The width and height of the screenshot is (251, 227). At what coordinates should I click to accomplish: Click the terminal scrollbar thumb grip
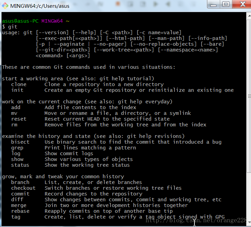click(x=249, y=96)
